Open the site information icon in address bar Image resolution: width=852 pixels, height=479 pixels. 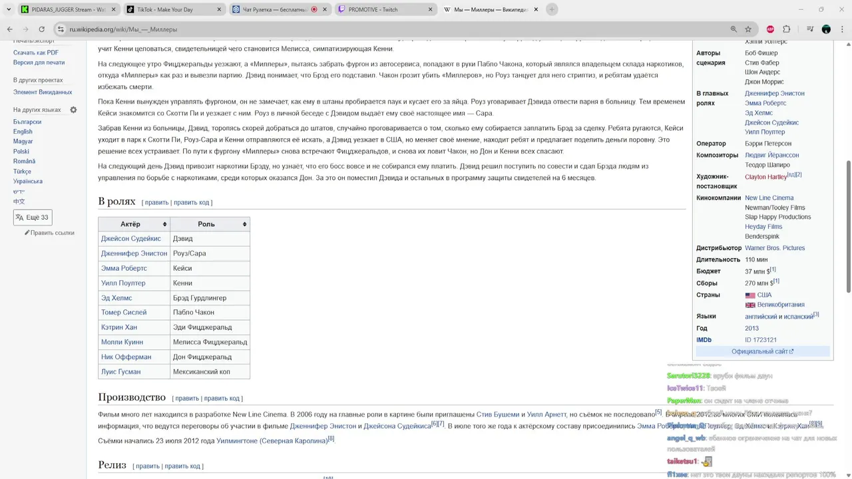click(61, 29)
